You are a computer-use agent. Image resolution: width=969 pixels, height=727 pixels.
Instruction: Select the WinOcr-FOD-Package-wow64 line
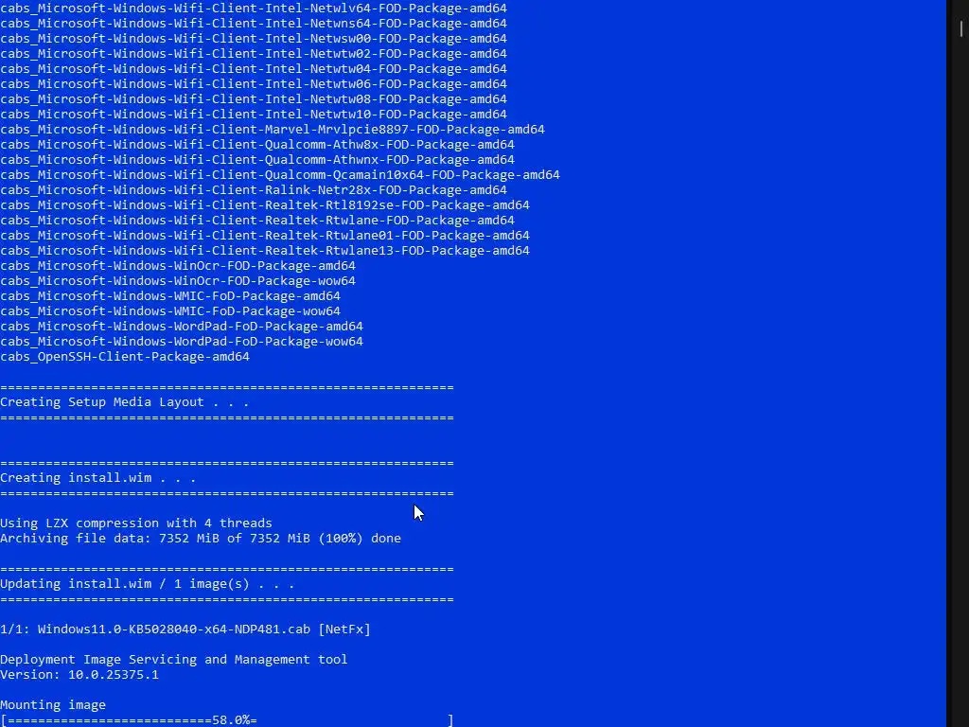[178, 280]
